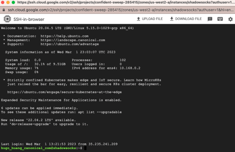Click the 'Usage of /: 30.1% of 9.51GB' text
Screen dimensions: 235x152
35,64
